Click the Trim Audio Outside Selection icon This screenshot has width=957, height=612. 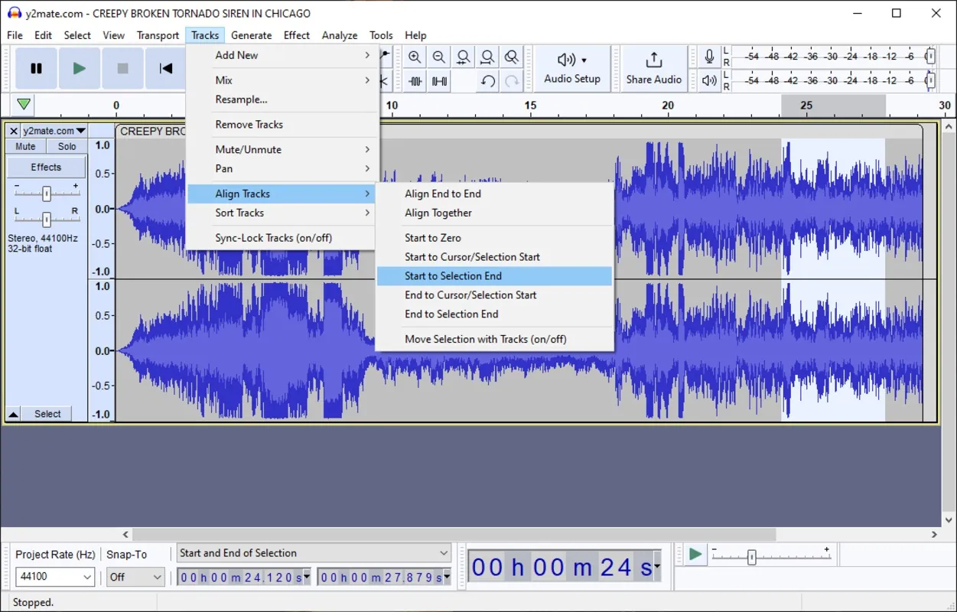pos(415,81)
